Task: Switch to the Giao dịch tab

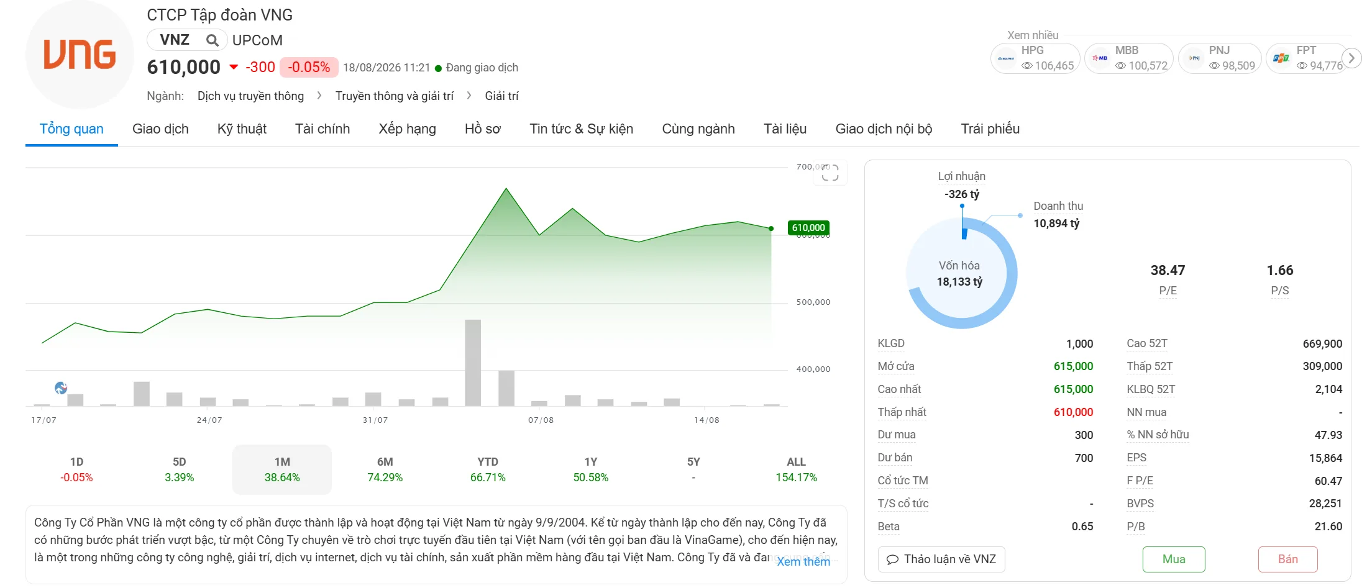Action: (160, 129)
